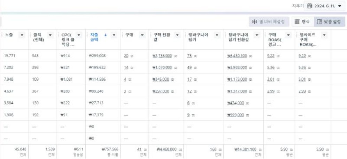347x159 pixels.
Task: Click info icon next to ₩999,000
Action: (x=247, y=115)
